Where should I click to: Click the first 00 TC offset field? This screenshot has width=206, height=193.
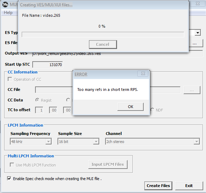point(53,110)
